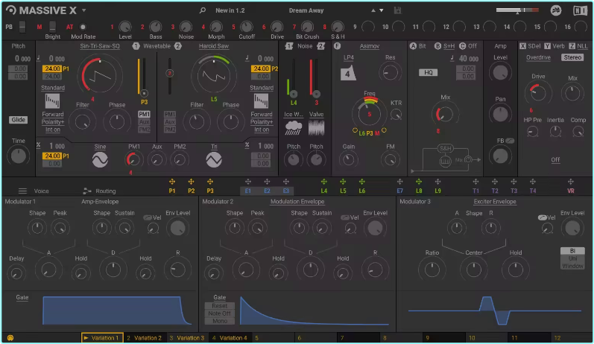Image resolution: width=594 pixels, height=344 pixels.
Task: Click the filter Freq knob
Action: [370, 113]
